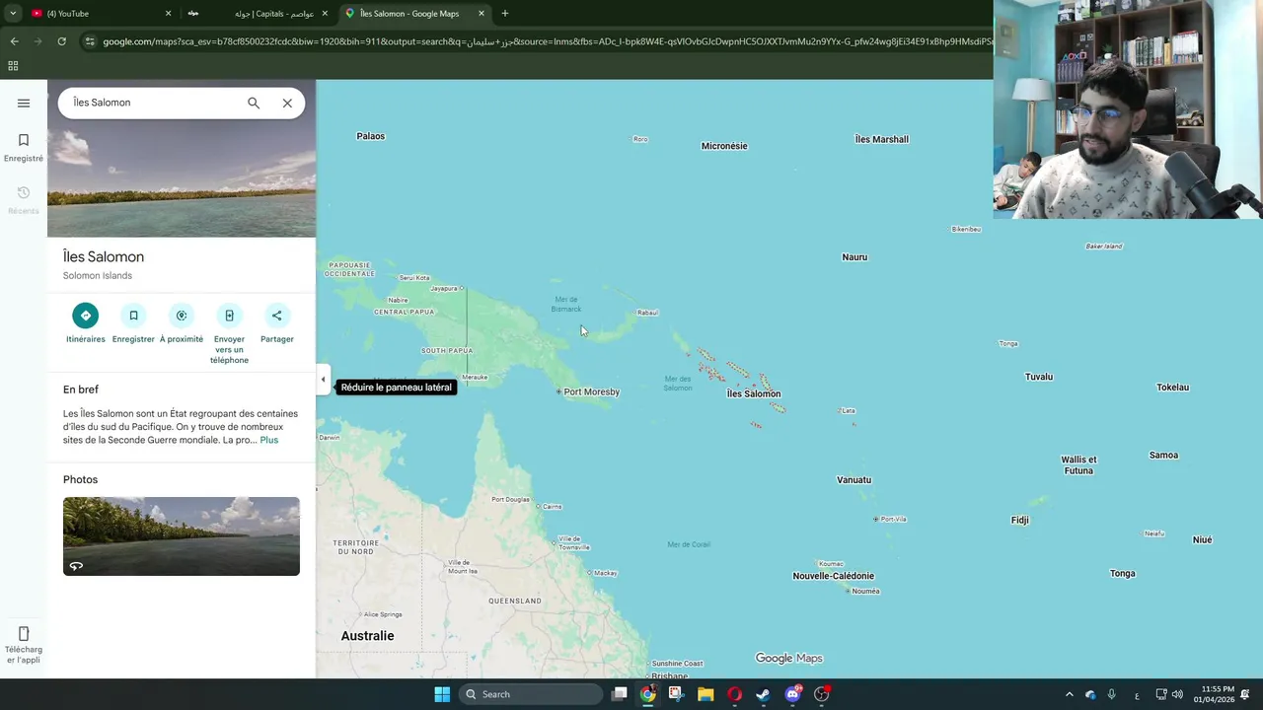Open the Enregistré saved places sidebar item
The width and height of the screenshot is (1263, 710).
click(x=24, y=148)
